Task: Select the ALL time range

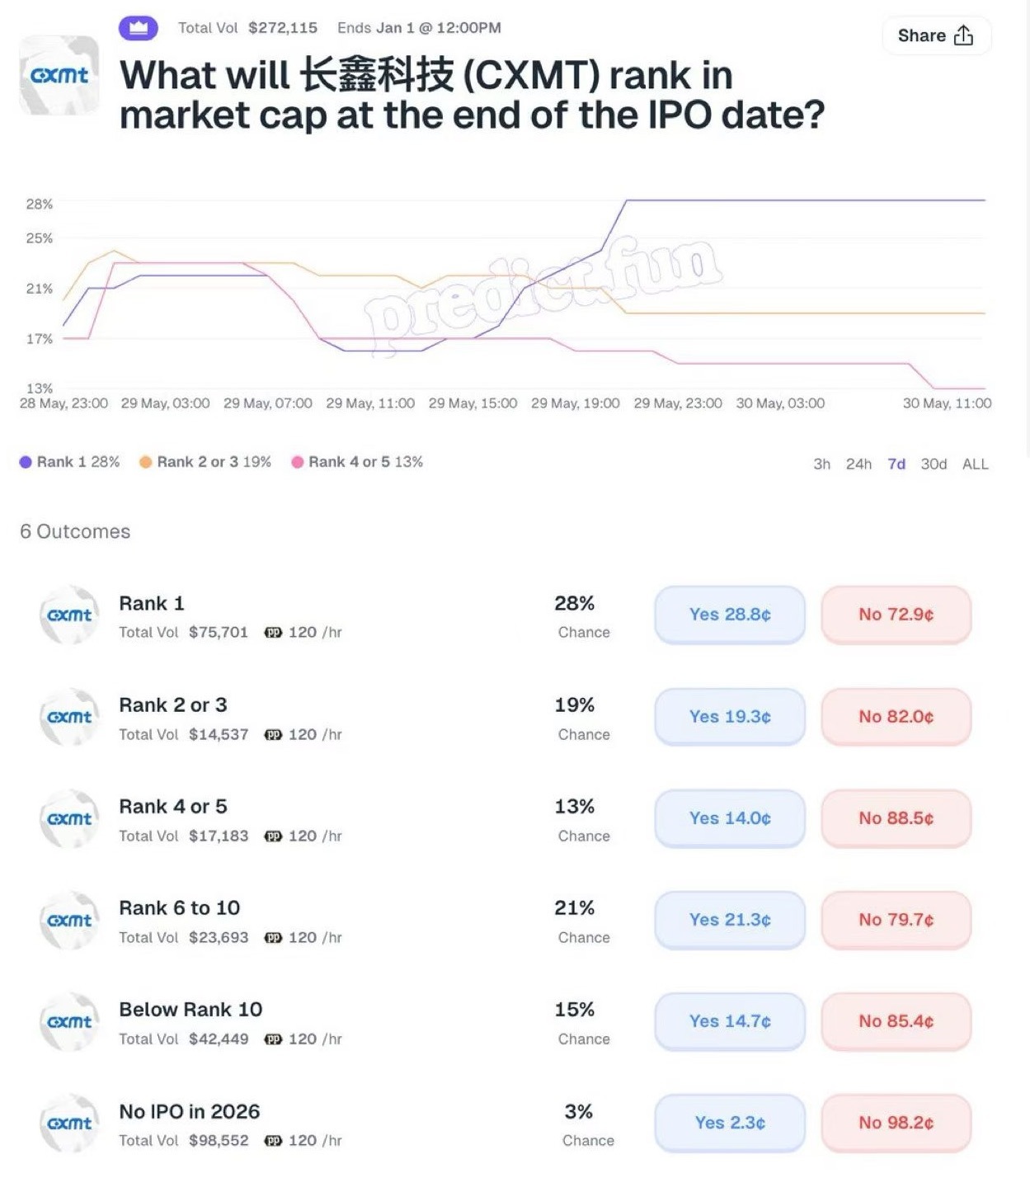Action: 975,464
